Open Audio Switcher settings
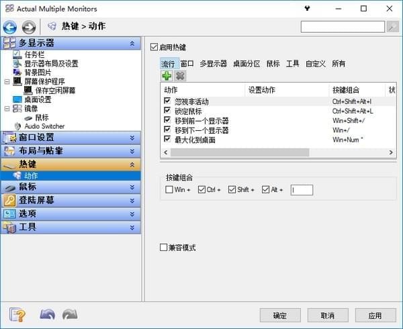Image resolution: width=403 pixels, height=329 pixels. pyautogui.click(x=44, y=126)
